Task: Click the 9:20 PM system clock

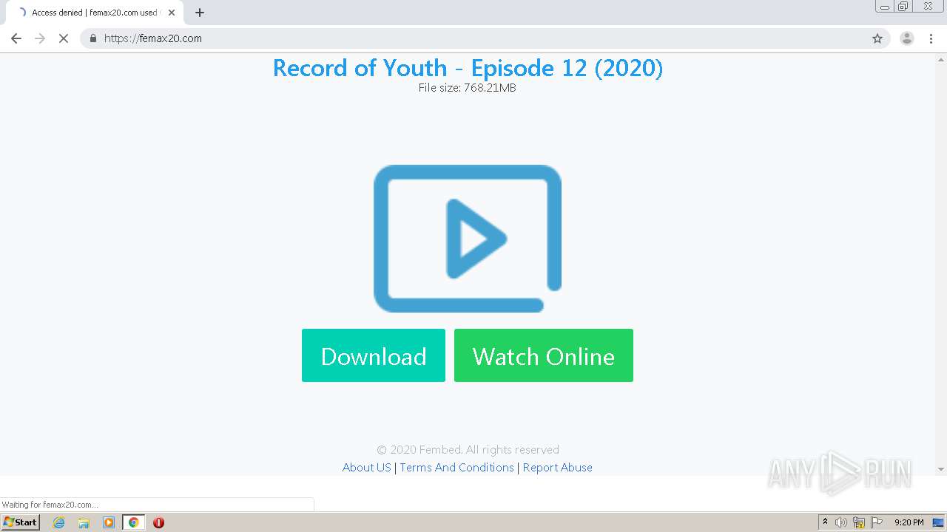Action: pos(909,522)
